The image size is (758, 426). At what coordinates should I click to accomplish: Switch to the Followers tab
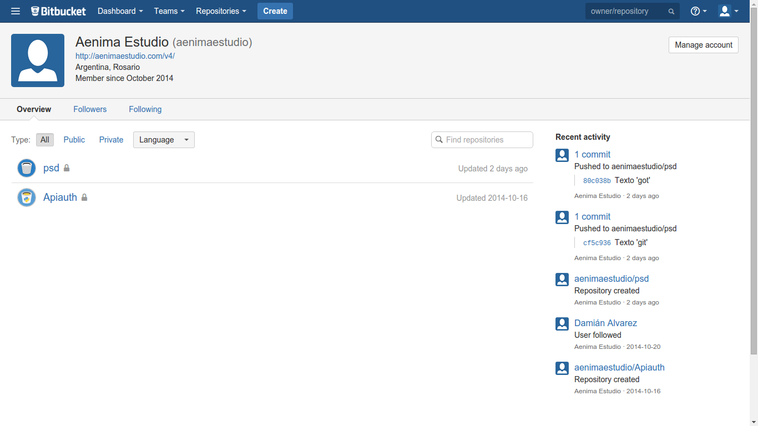click(90, 109)
